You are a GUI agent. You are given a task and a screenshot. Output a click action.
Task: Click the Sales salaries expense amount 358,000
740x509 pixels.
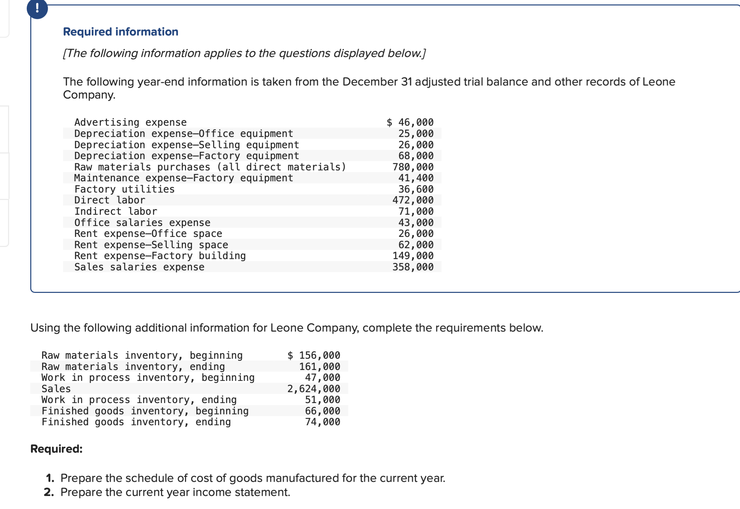(x=413, y=267)
